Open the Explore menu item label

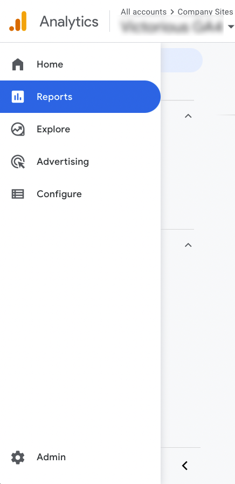pos(53,129)
